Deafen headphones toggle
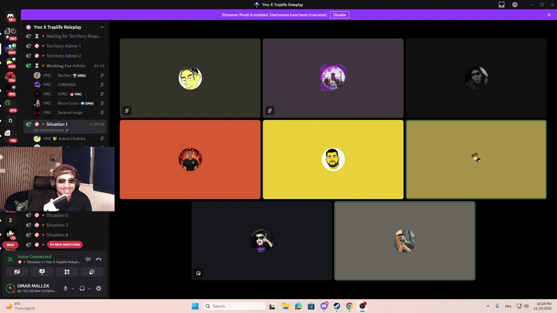This screenshot has height=313, width=557. (x=82, y=288)
